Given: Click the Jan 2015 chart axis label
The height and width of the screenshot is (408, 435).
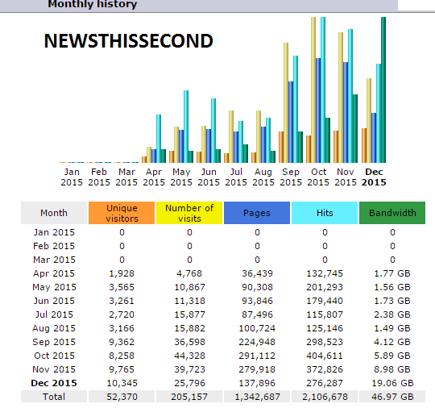Looking at the screenshot, I should tap(72, 177).
